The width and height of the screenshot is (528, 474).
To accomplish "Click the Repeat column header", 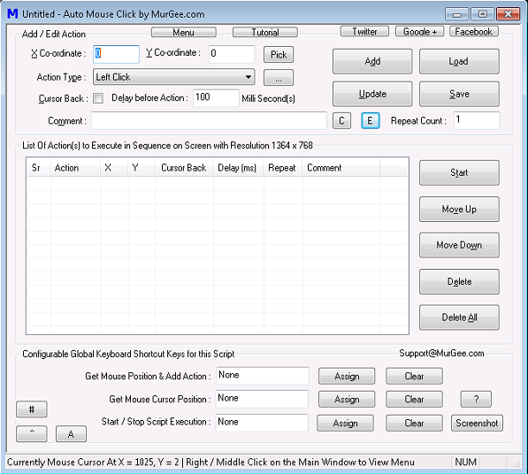I will click(x=283, y=168).
